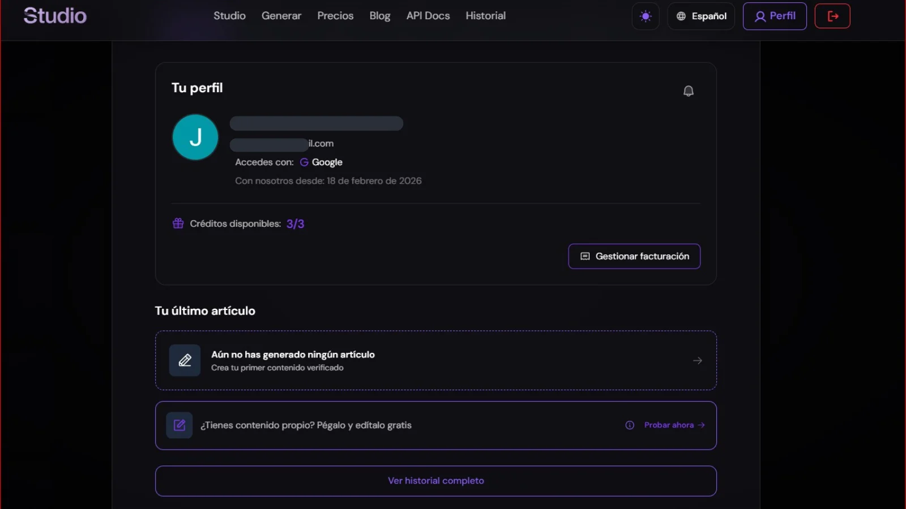The width and height of the screenshot is (906, 509).
Task: Click the Studio logo
Action: (x=55, y=16)
